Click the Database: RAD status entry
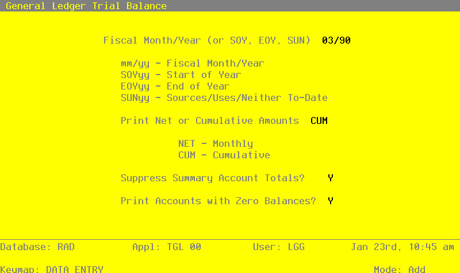This screenshot has width=460, height=273. coord(37,247)
